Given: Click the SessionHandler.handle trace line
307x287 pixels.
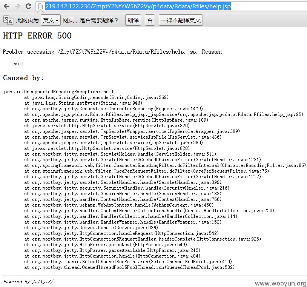Looking at the screenshot, I should click(123, 194).
